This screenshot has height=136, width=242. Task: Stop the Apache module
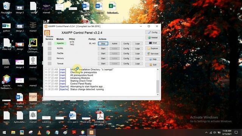pyautogui.click(x=103, y=43)
